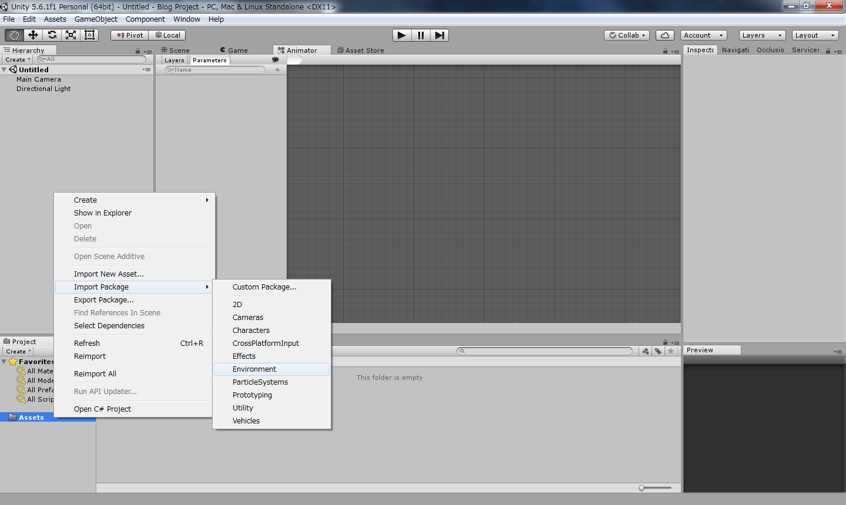The width and height of the screenshot is (846, 505).
Task: Click the cloud services icon
Action: [x=665, y=35]
